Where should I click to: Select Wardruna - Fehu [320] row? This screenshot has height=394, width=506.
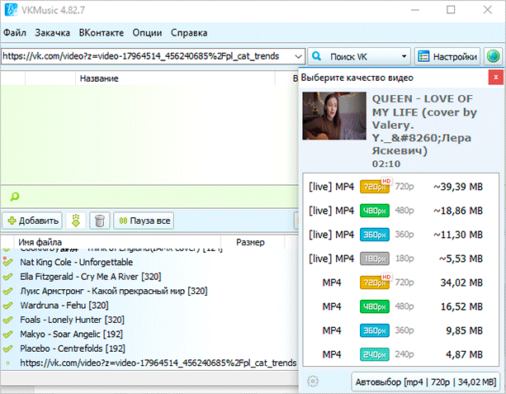(x=149, y=306)
